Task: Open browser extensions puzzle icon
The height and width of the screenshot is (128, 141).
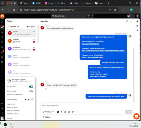Action: (x=123, y=10)
